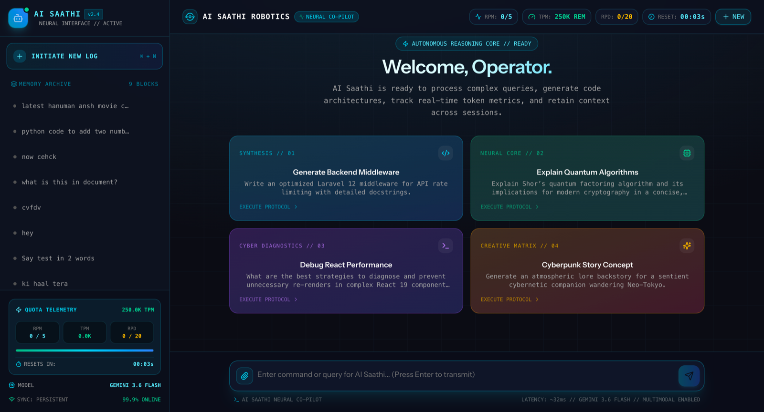The image size is (764, 412).
Task: Click the wifi icon beside Sync Persistent
Action: click(12, 400)
